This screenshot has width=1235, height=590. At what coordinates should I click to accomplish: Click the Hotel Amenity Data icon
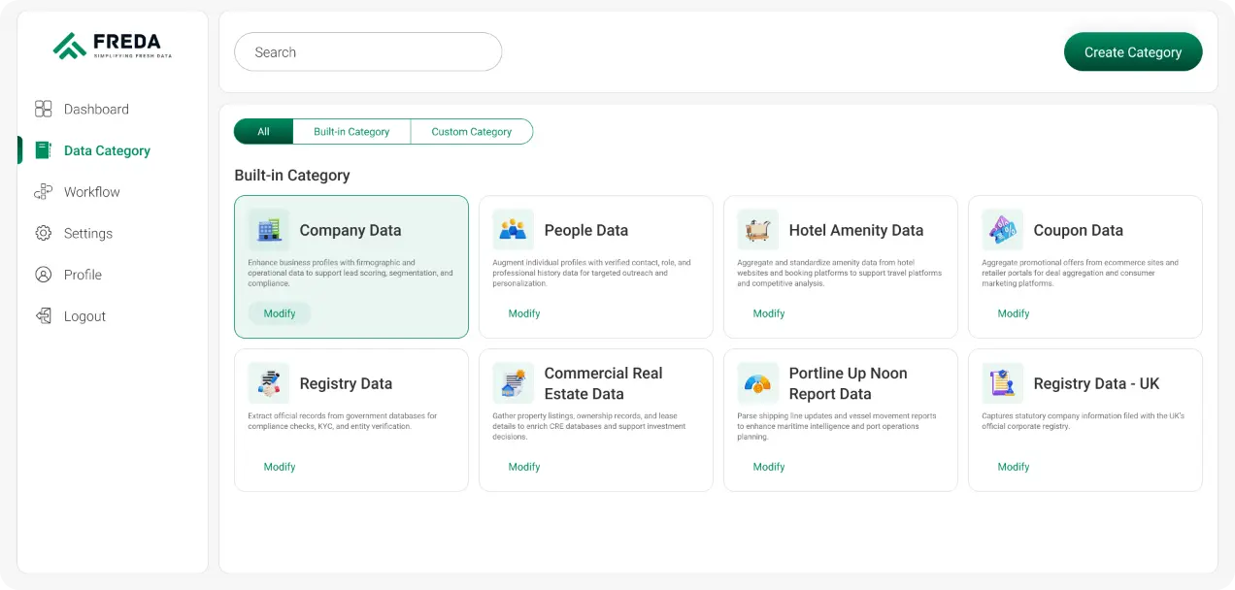pyautogui.click(x=757, y=230)
